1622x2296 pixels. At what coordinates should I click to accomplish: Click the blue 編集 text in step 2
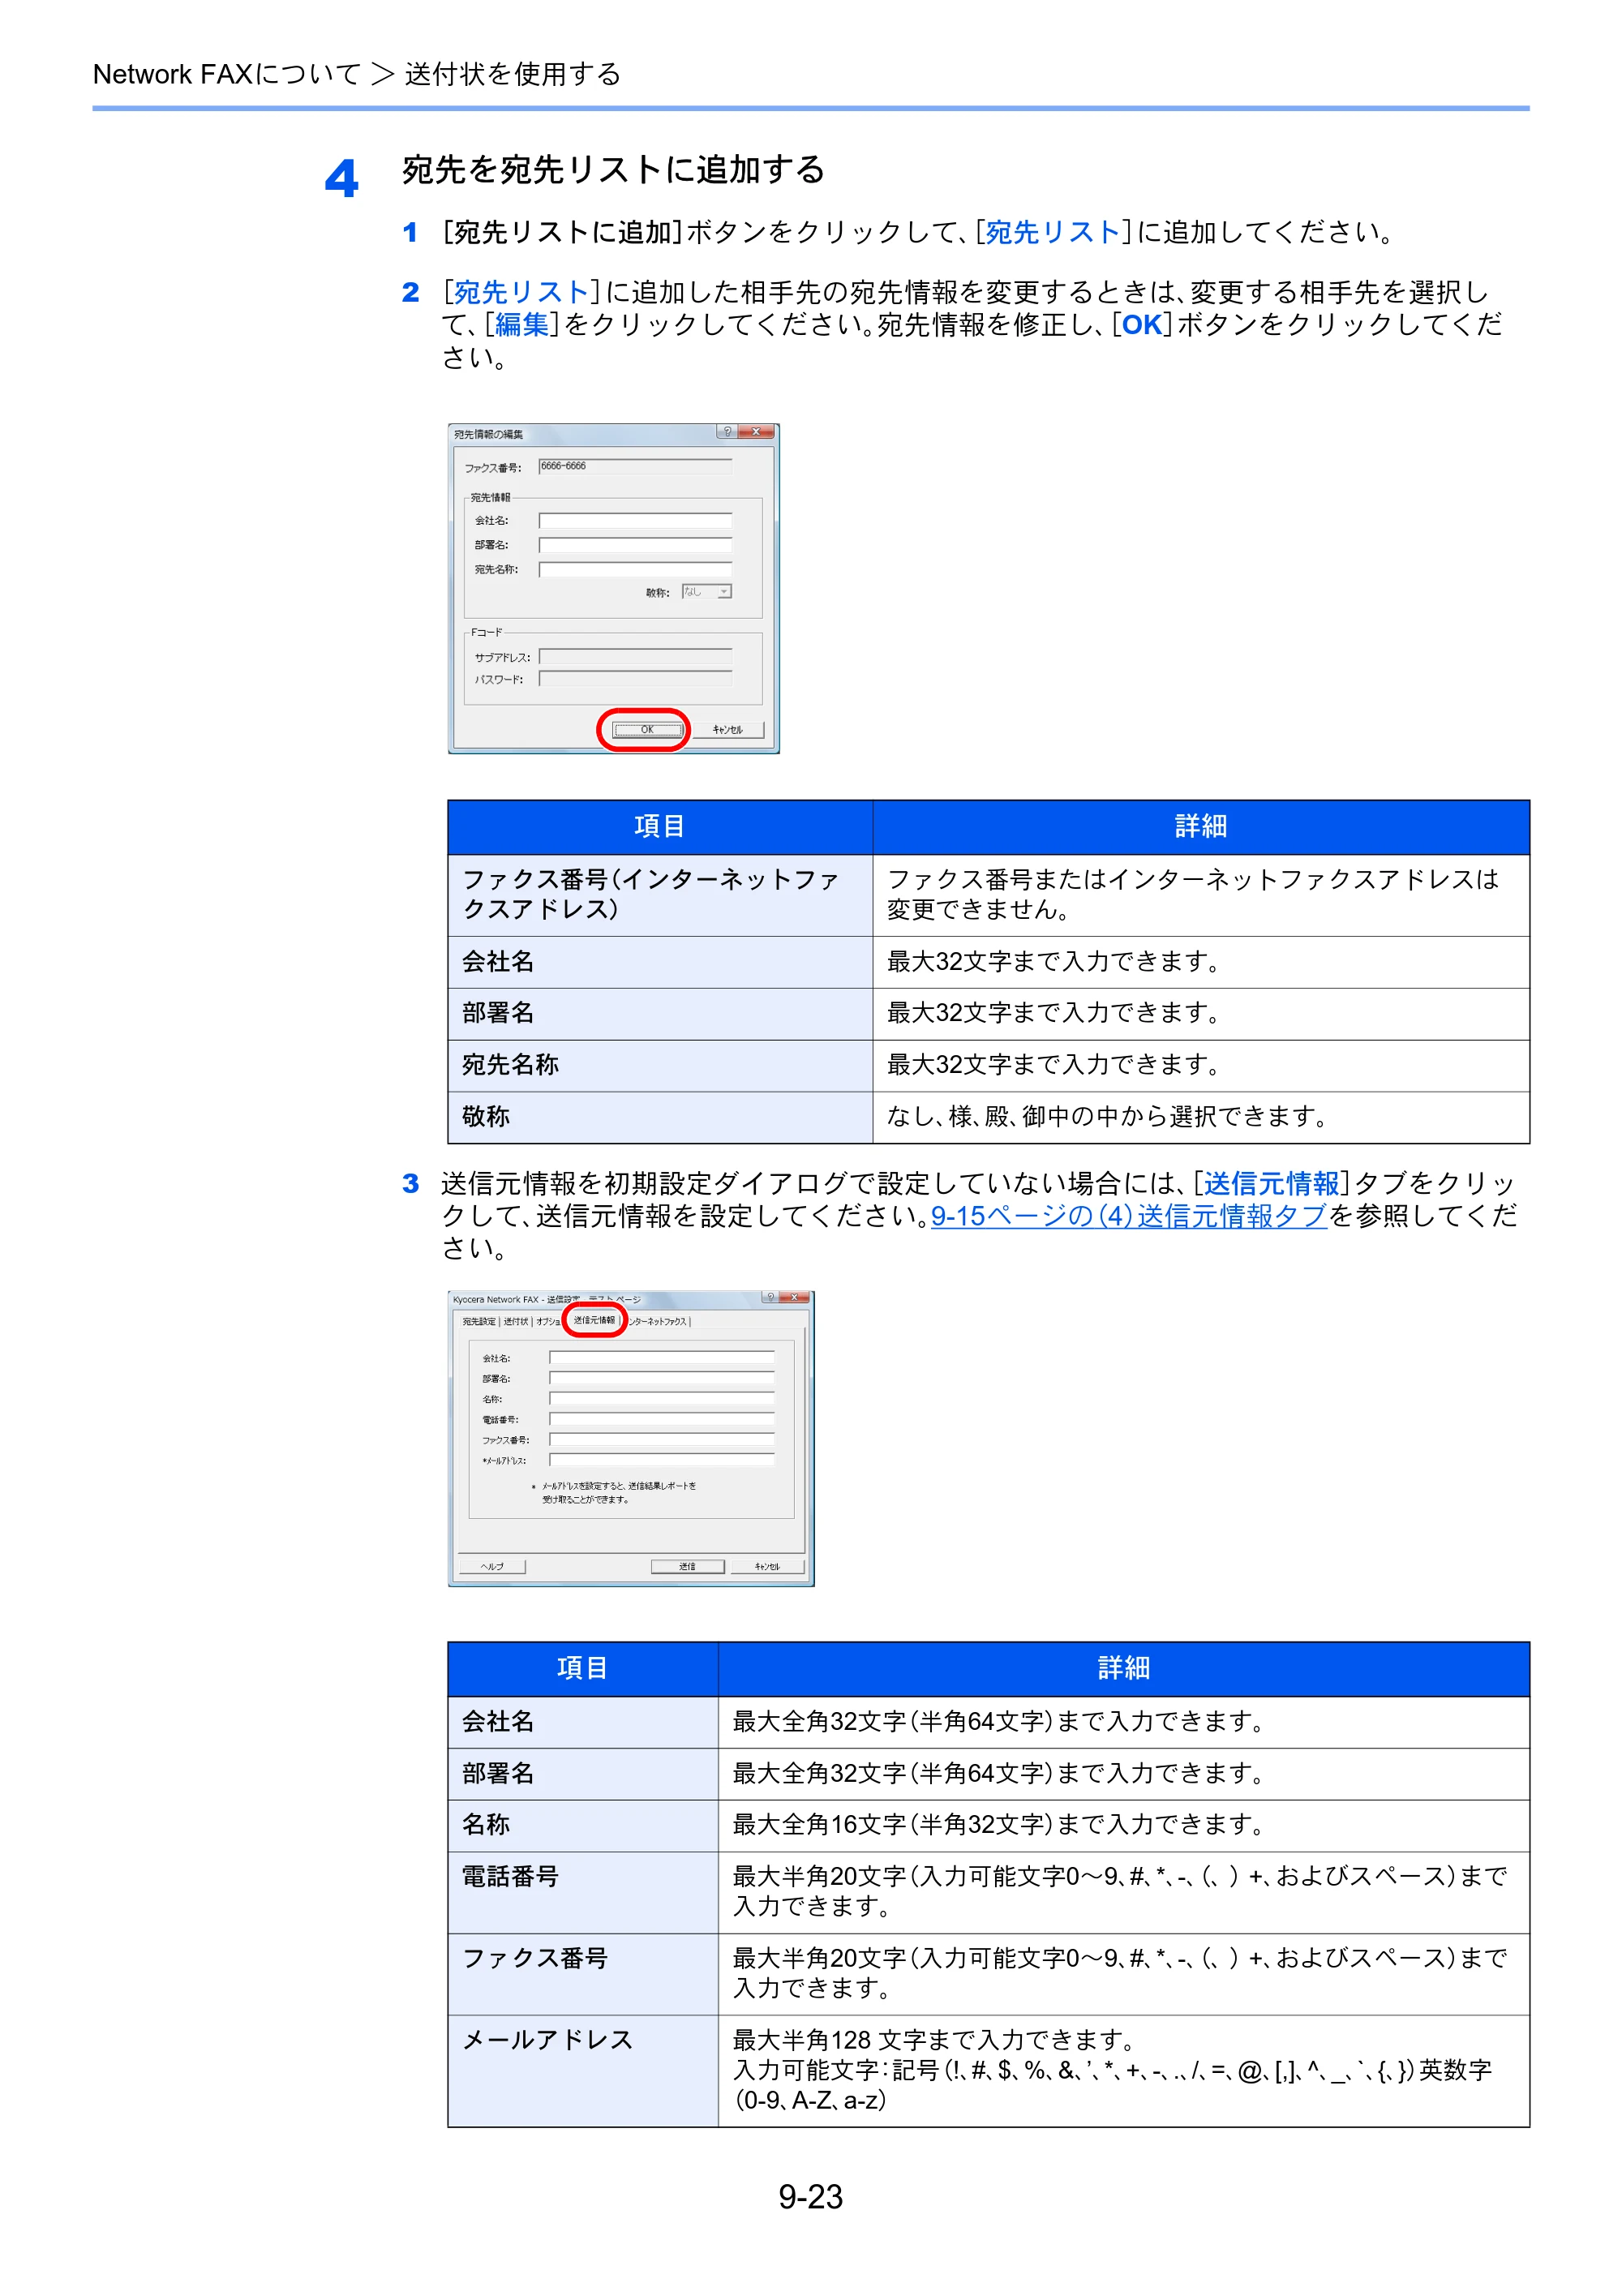(522, 324)
